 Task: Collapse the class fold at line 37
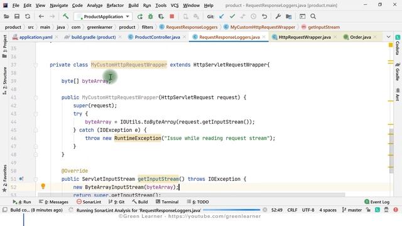point(36,65)
